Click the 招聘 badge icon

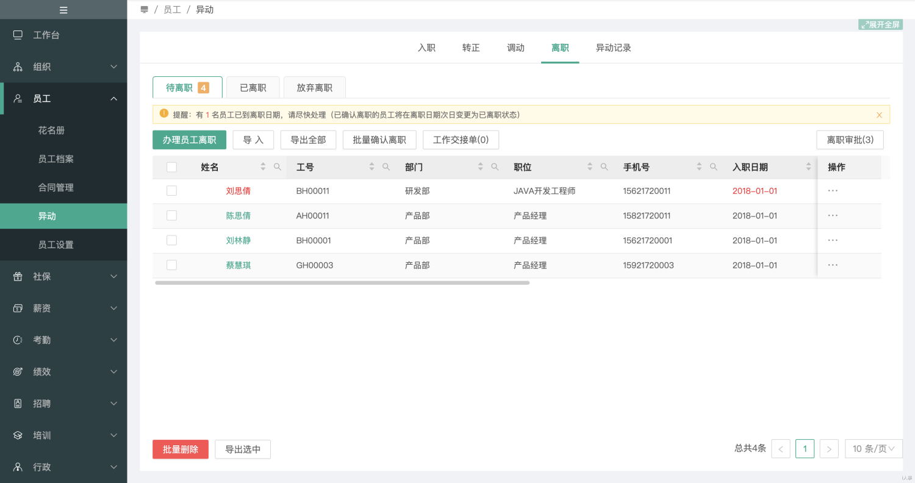[18, 403]
